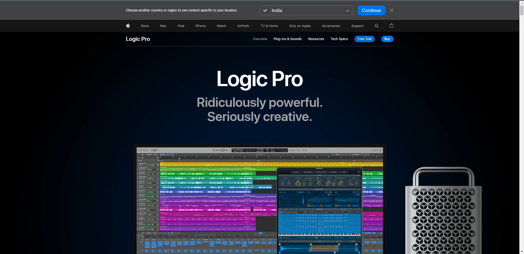
Task: Select AirPods in the navigation bar
Action: [x=243, y=26]
